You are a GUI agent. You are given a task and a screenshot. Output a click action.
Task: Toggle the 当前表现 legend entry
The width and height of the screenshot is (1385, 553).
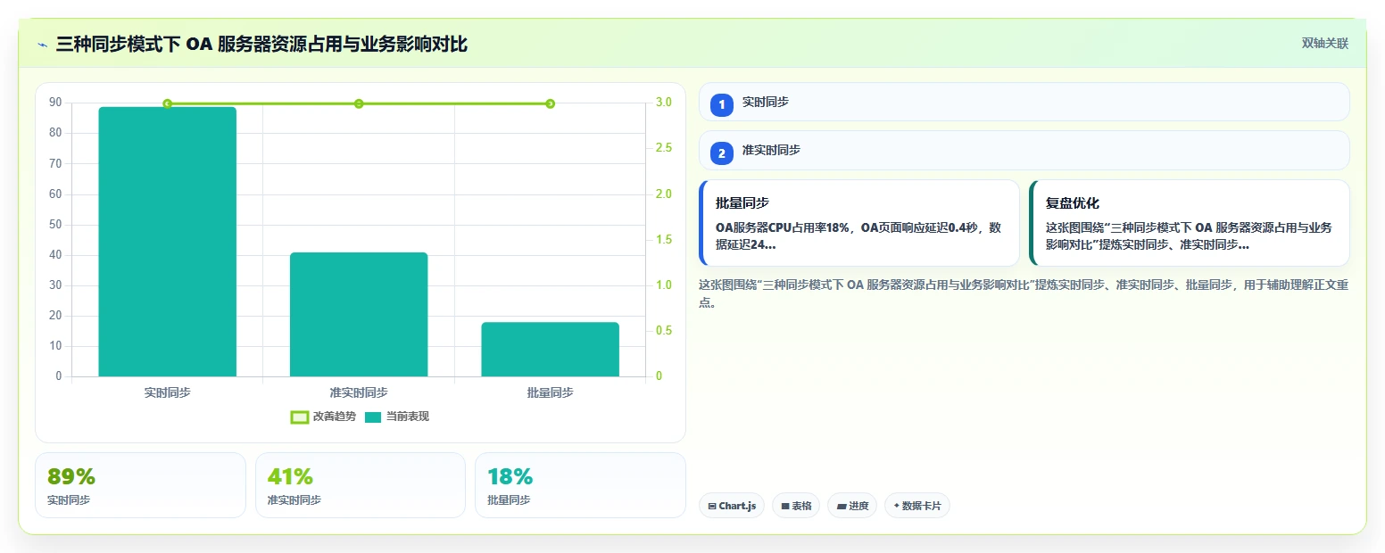[396, 417]
